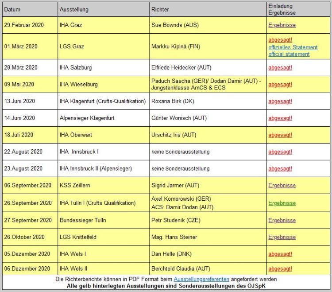
Task: Select abgesagt! for IHA Innsbruck II (Alpensieger)
Action: (x=280, y=169)
